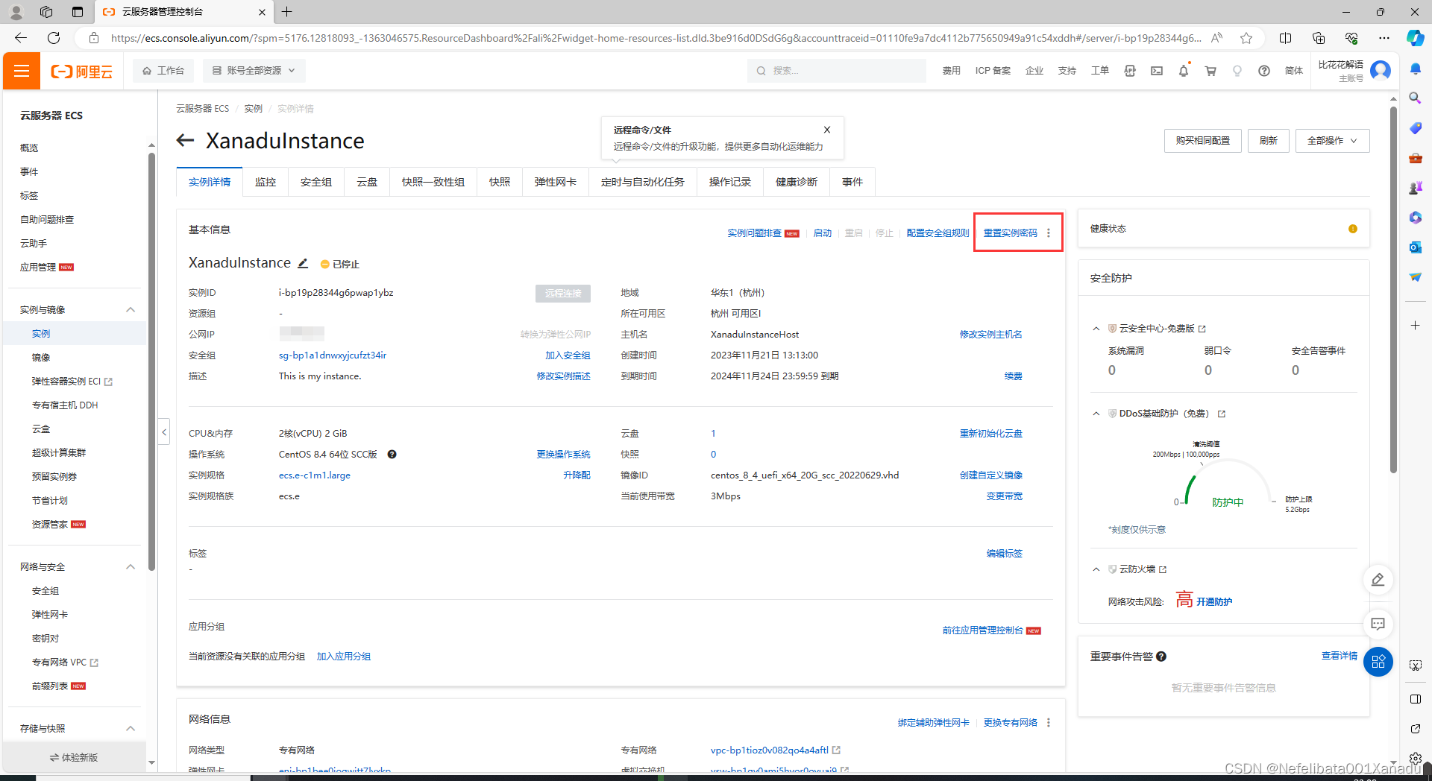Click the blue apps grid floating button

(1378, 662)
